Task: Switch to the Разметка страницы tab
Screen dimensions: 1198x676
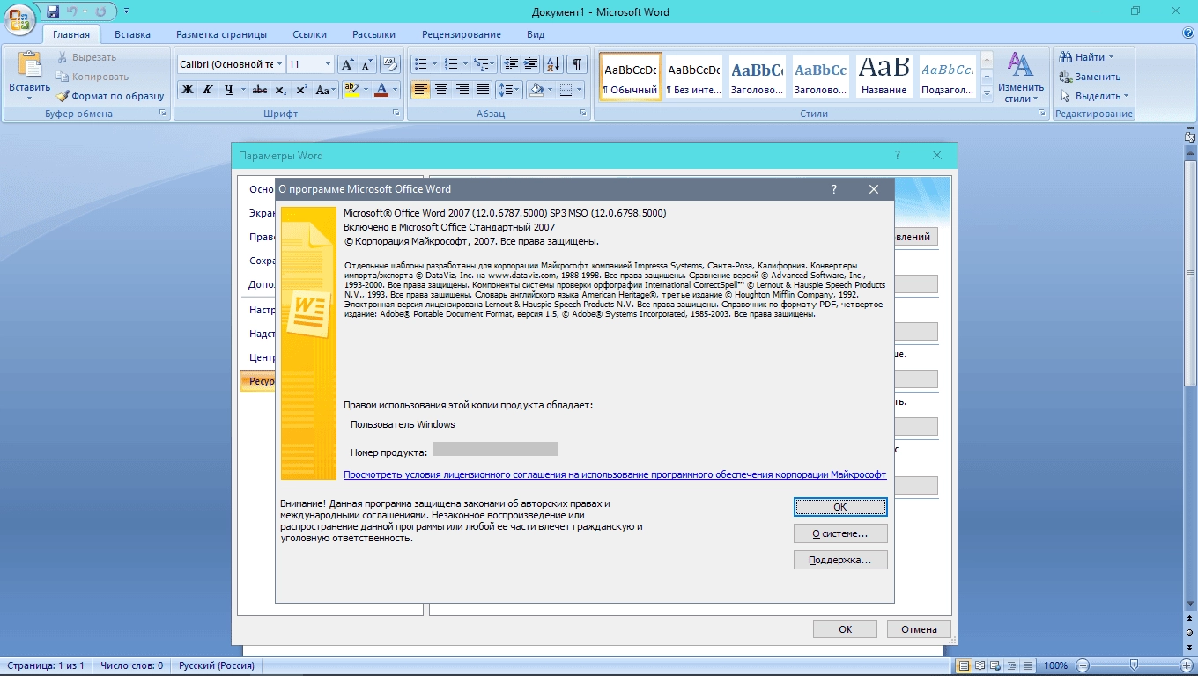Action: (x=221, y=34)
